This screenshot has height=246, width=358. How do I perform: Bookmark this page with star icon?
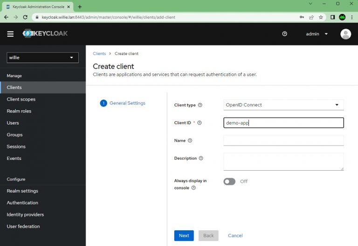321,17
